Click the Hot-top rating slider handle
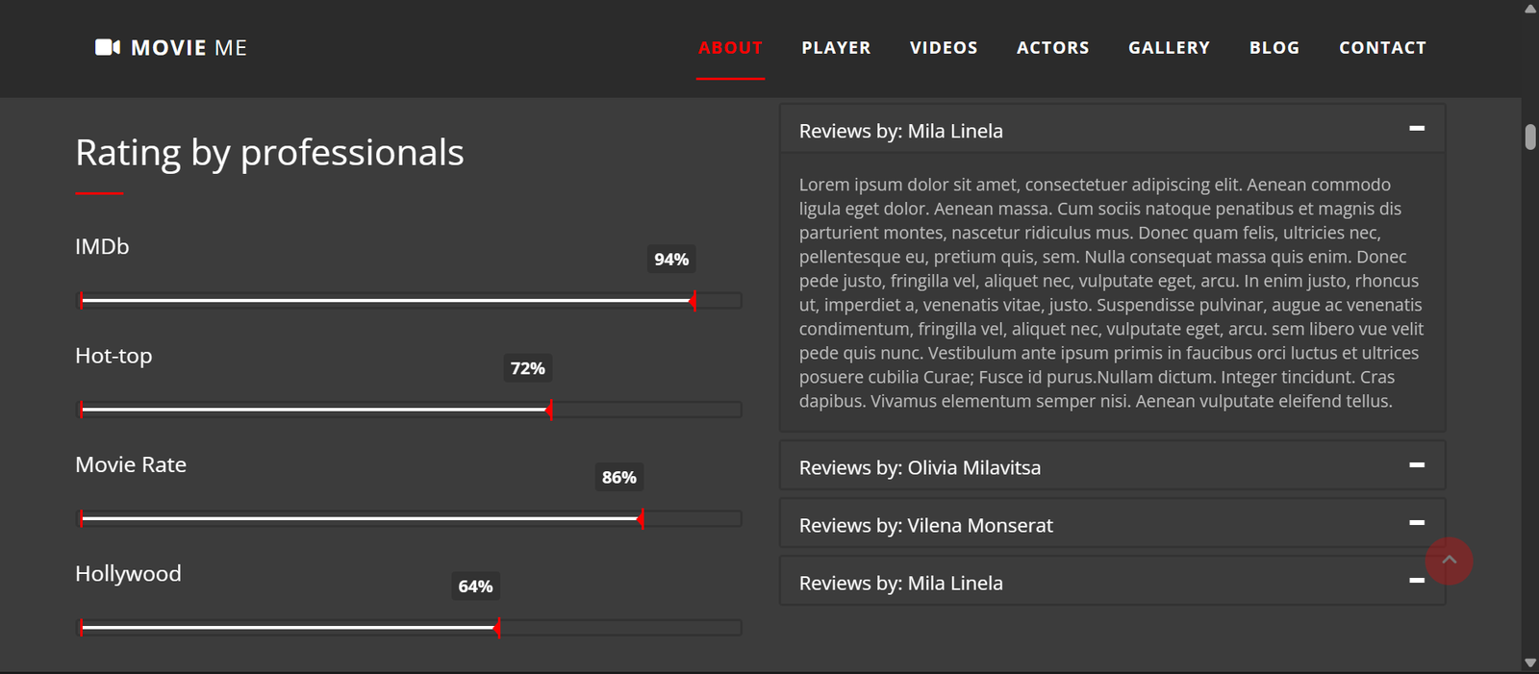1539x674 pixels. tap(549, 411)
